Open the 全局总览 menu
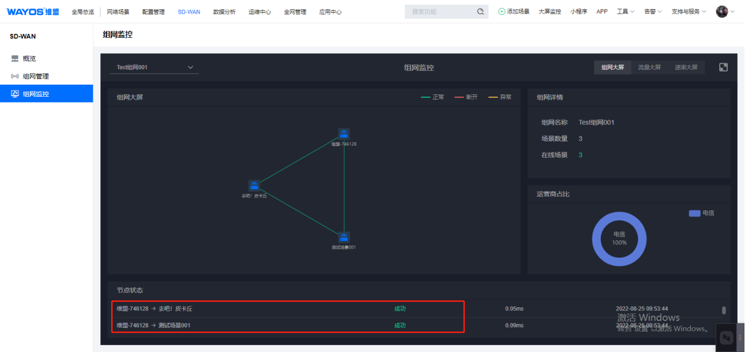The height and width of the screenshot is (352, 745). coord(83,11)
